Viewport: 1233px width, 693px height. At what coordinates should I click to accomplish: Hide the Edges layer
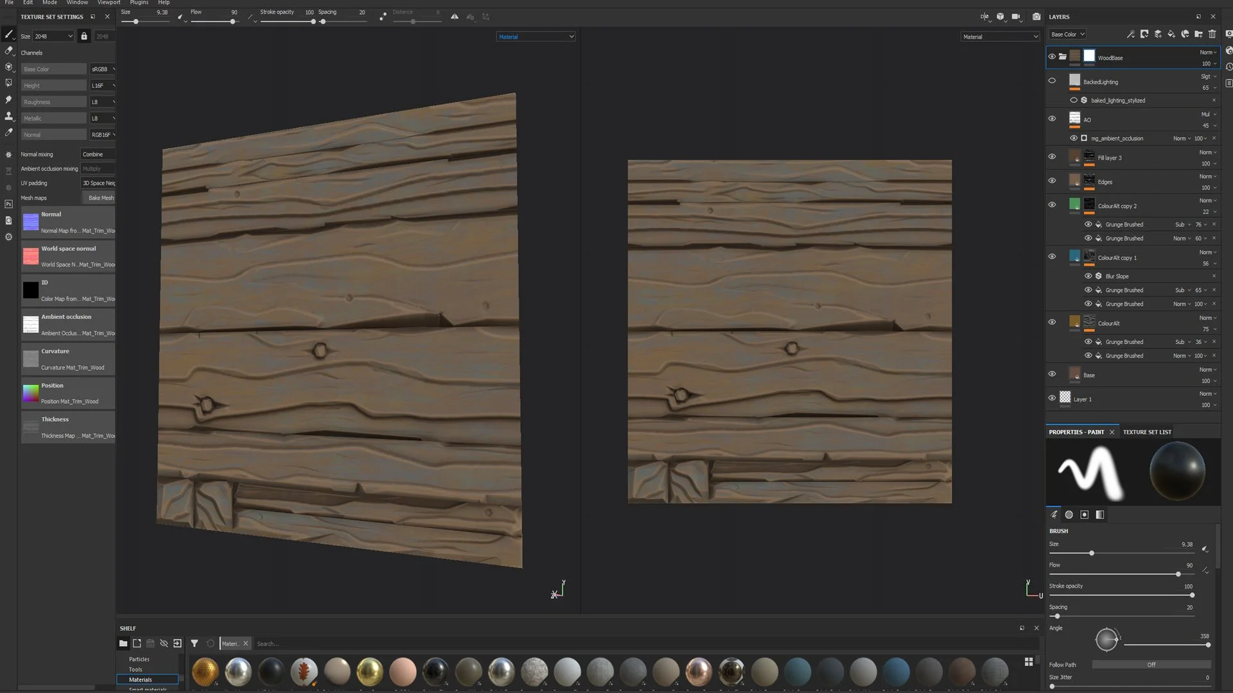[1052, 181]
